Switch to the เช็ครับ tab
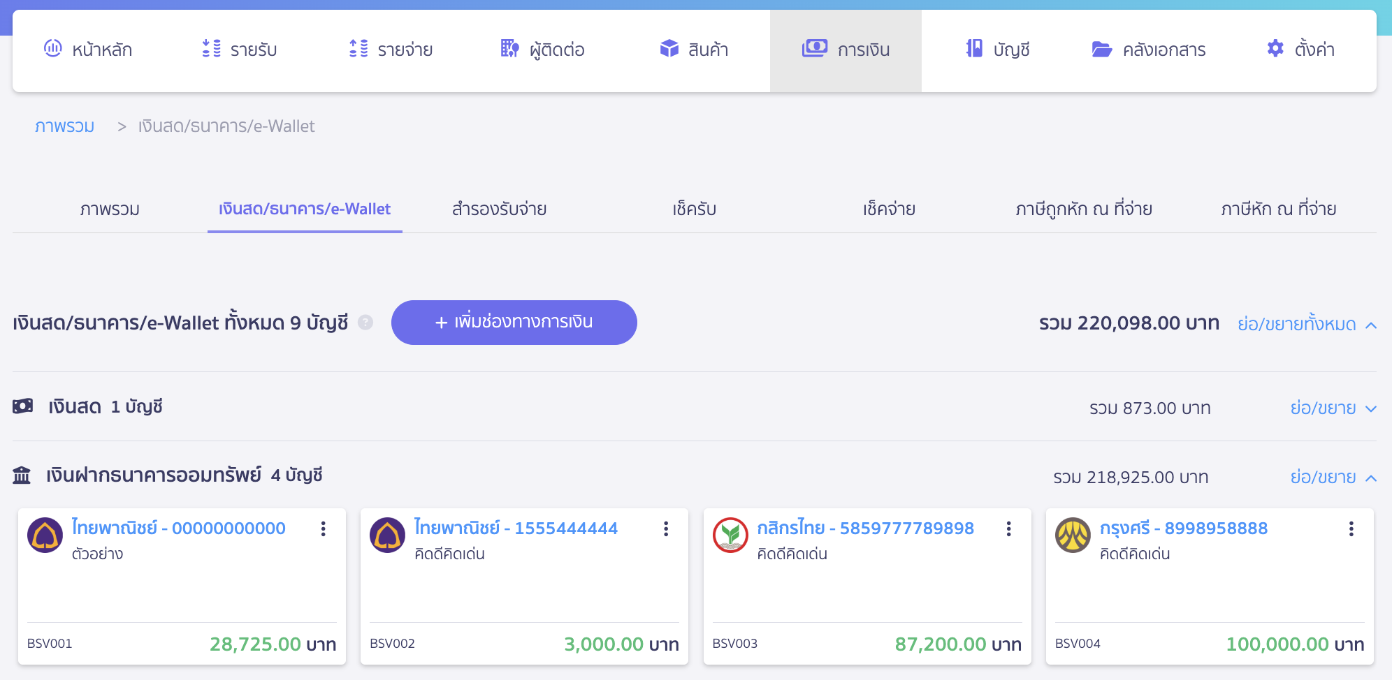 (694, 209)
